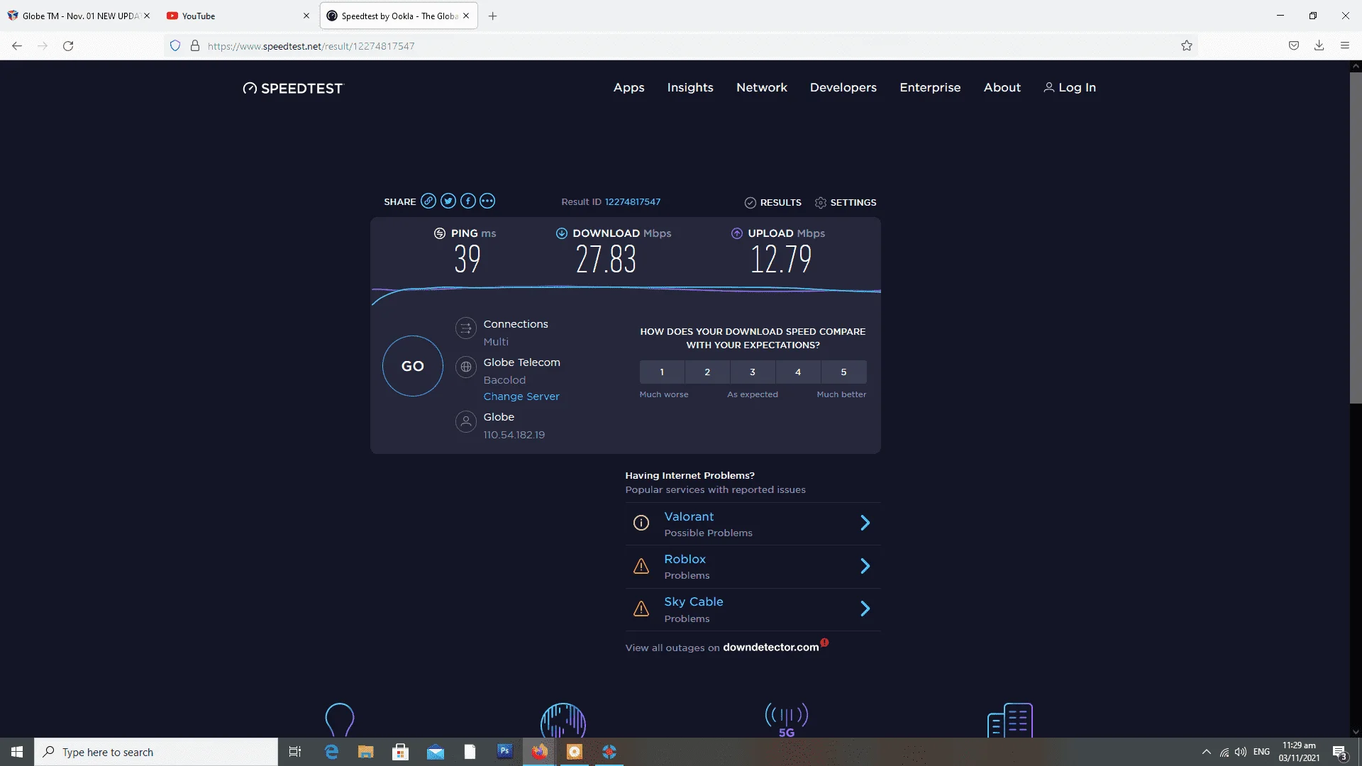Expand Sky Cable outage details chevron
Viewport: 1362px width, 766px height.
point(865,609)
